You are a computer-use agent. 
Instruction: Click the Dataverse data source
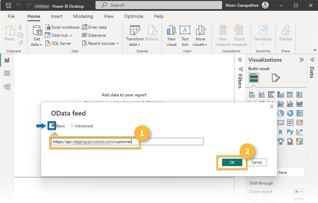coord(94,35)
